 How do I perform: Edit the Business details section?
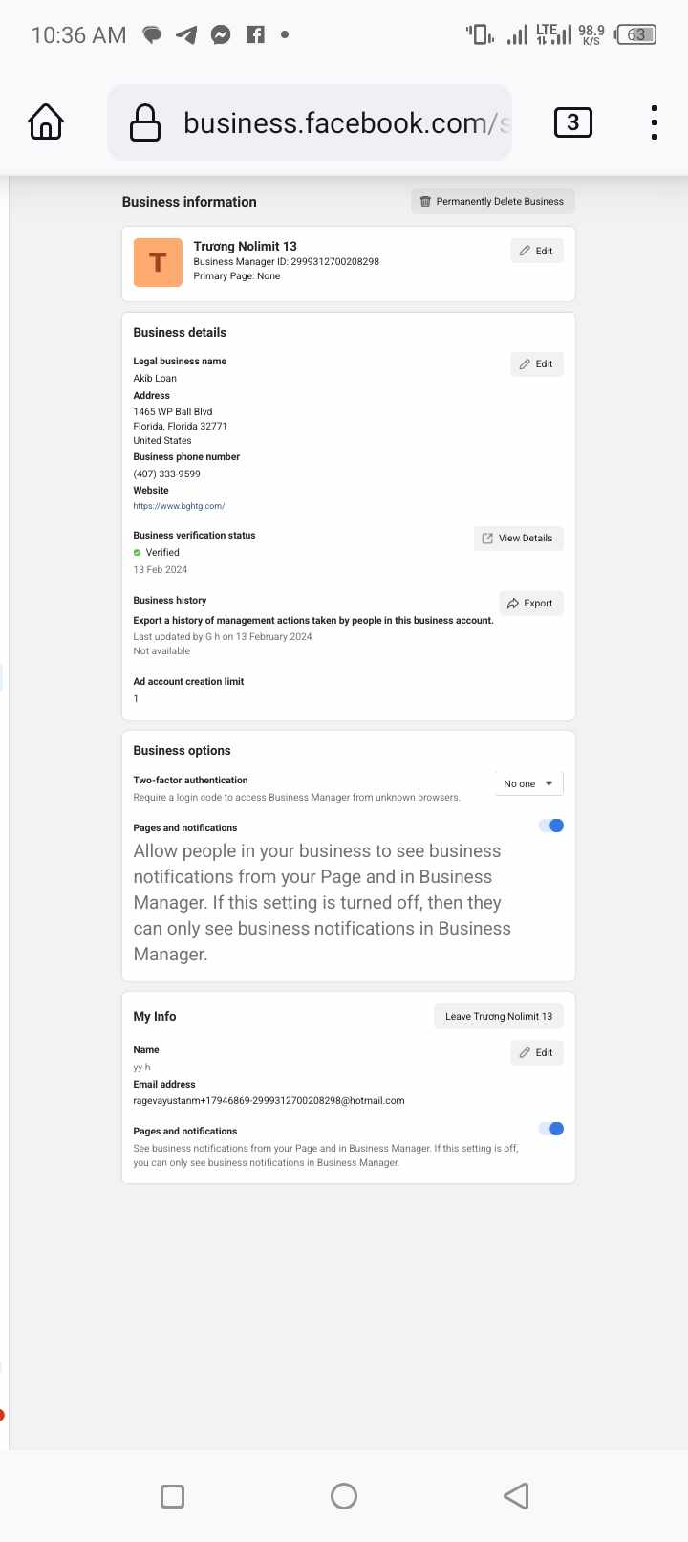click(536, 363)
